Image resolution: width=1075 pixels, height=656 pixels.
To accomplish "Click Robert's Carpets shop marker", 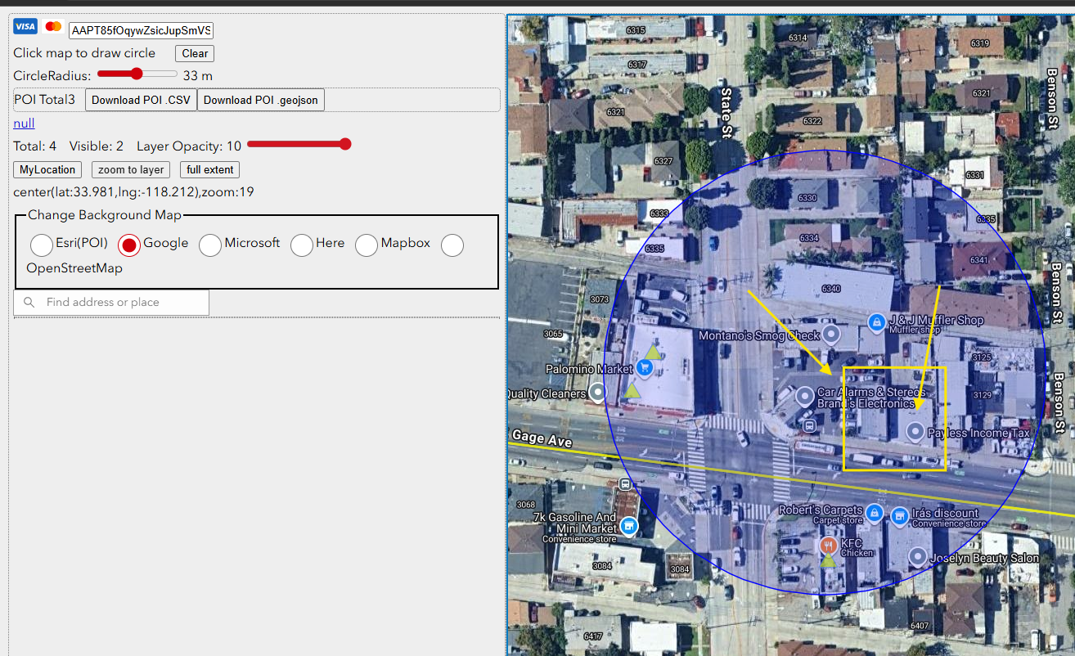I will (x=875, y=514).
